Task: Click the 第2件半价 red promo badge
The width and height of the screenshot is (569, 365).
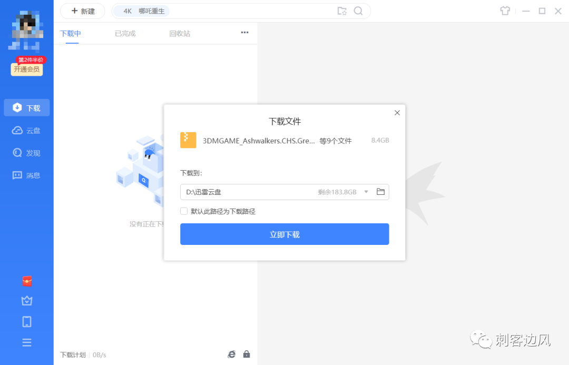Action: [x=31, y=60]
